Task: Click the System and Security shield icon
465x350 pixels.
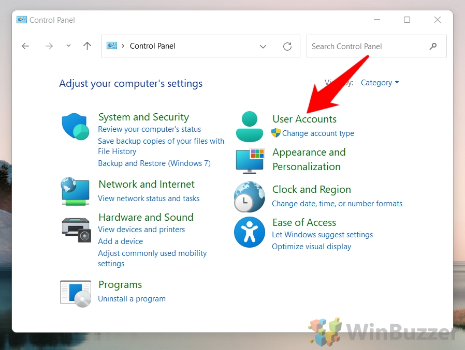Action: (x=75, y=127)
